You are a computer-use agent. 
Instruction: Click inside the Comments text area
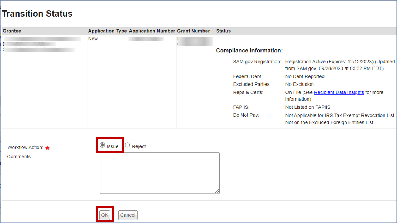(x=159, y=173)
